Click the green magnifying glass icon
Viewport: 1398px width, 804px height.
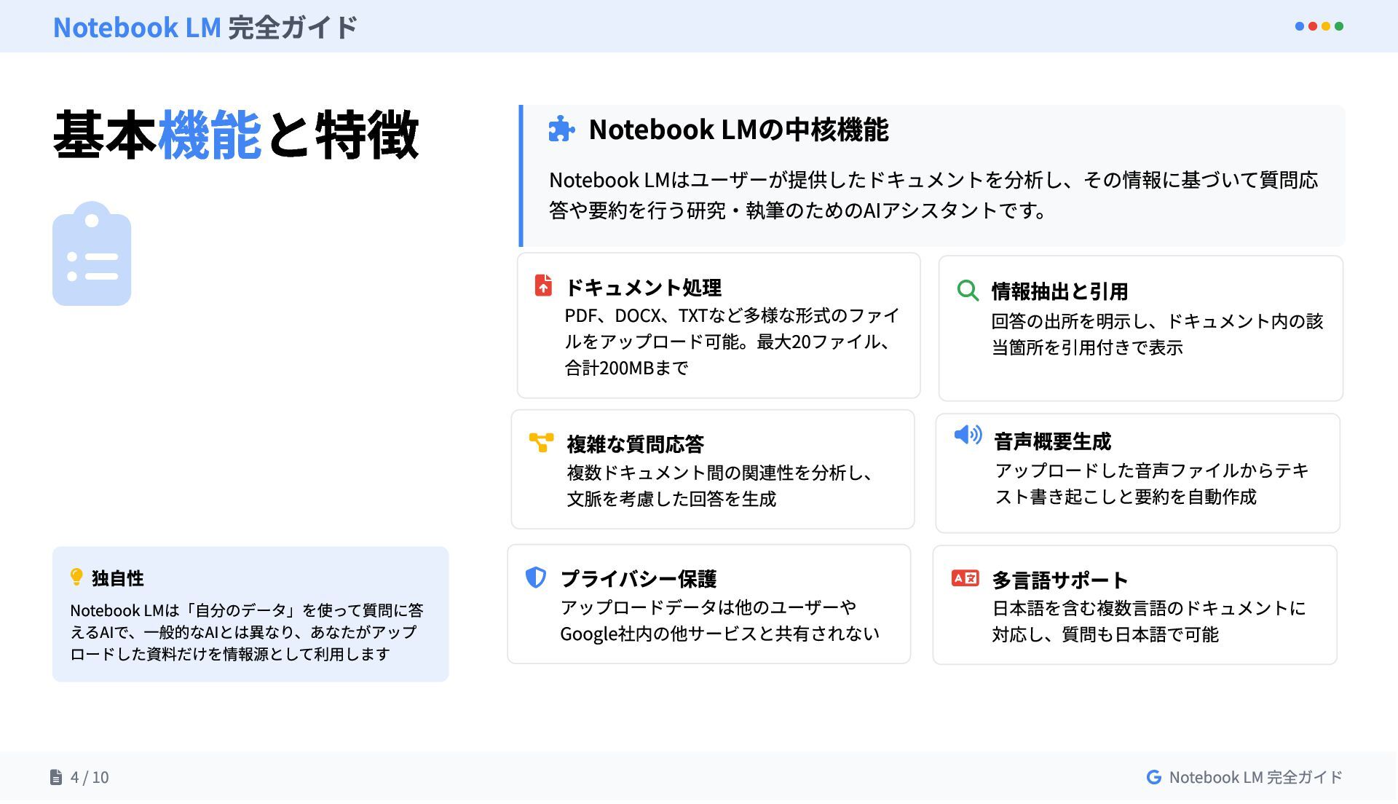tap(968, 291)
